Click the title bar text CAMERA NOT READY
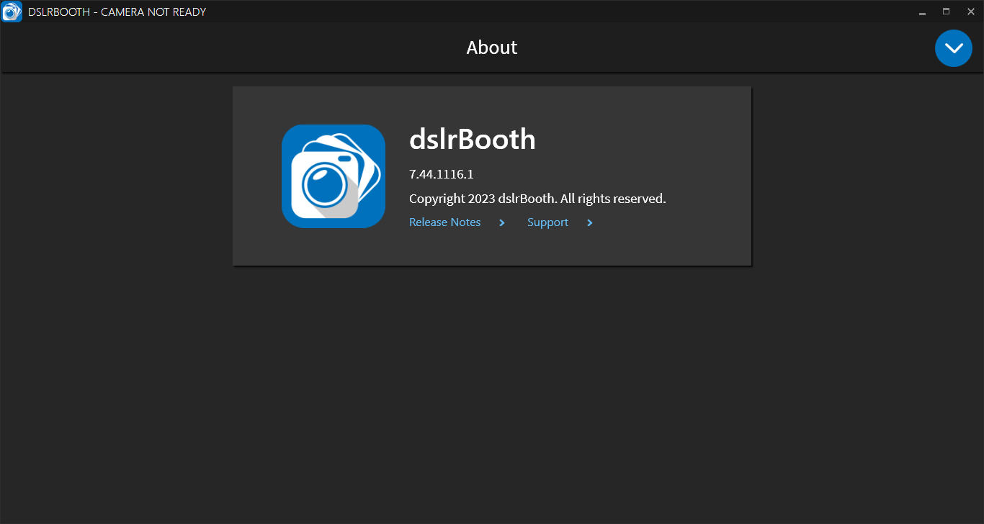Image resolution: width=984 pixels, height=524 pixels. [153, 12]
